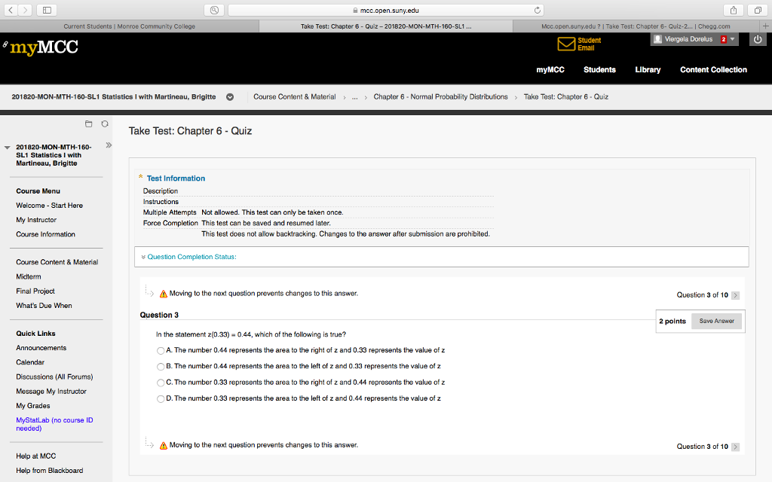Screen dimensions: 772x482
Task: Go to next question using top arrow
Action: click(736, 295)
